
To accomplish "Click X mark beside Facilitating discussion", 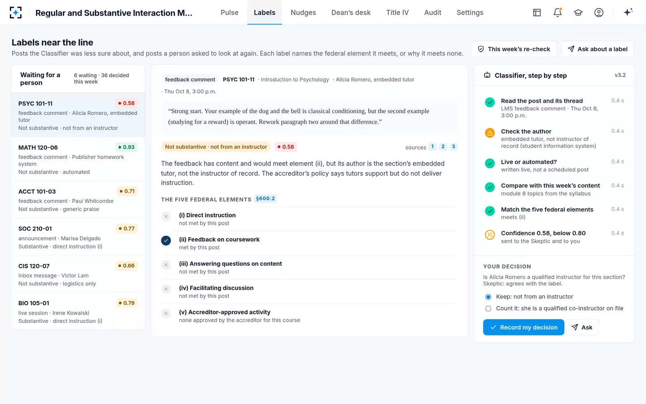I will [x=166, y=289].
